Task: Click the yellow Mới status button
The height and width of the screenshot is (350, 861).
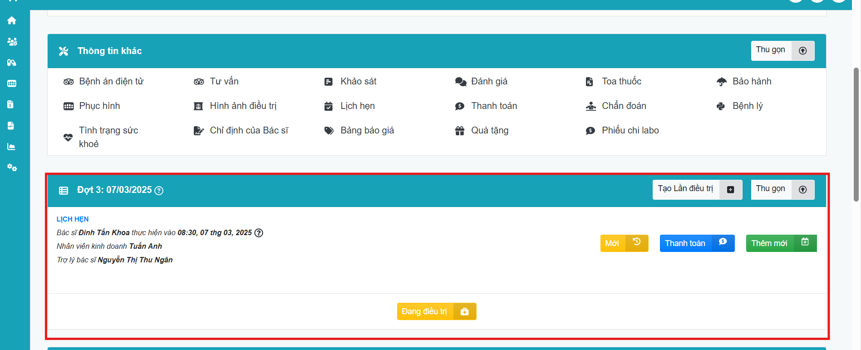Action: 624,243
